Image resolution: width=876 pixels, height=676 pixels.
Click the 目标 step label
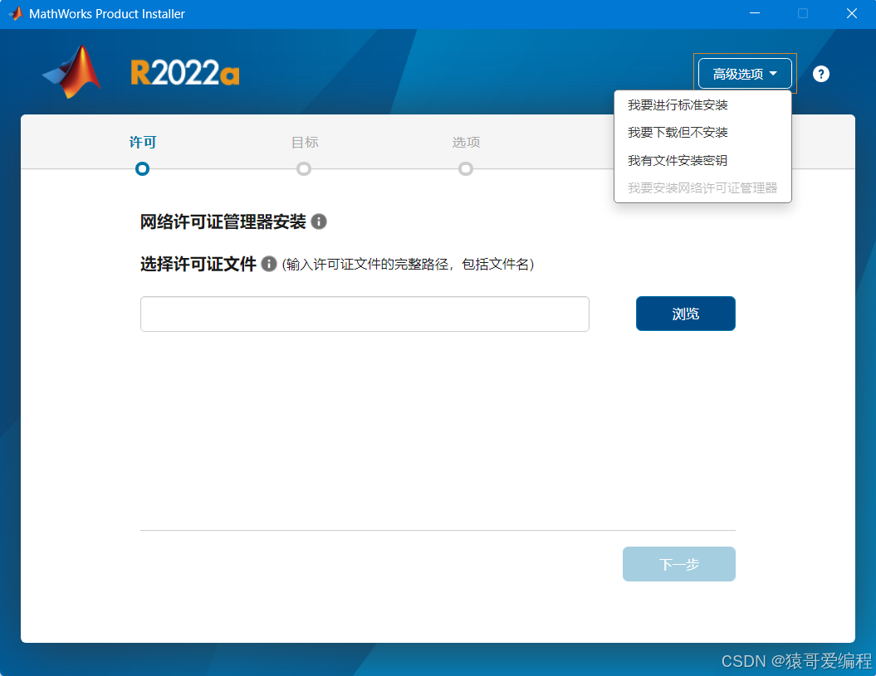(x=305, y=143)
